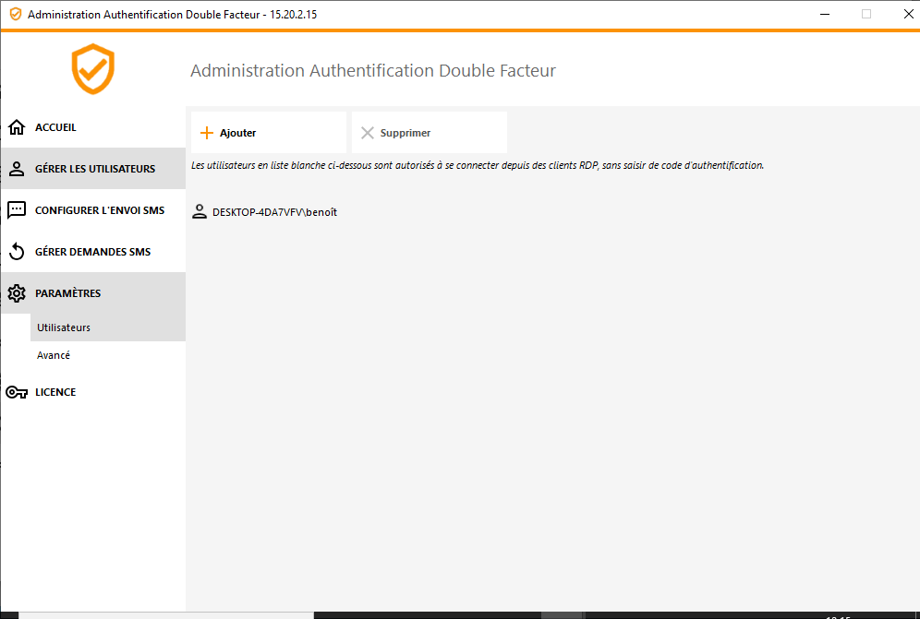Click the Supprimer button
This screenshot has height=619, width=920.
430,133
